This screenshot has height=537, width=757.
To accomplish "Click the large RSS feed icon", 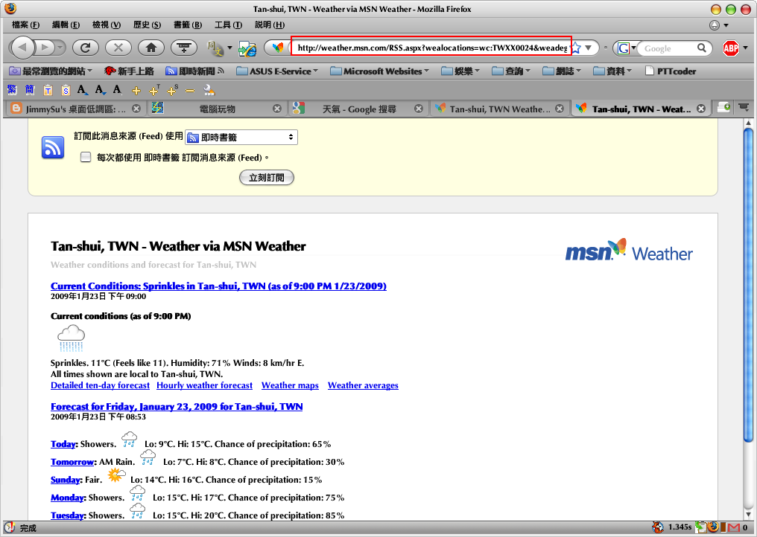I will pos(53,147).
